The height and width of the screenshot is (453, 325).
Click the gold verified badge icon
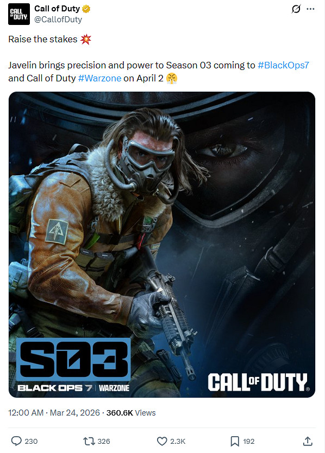click(x=86, y=9)
